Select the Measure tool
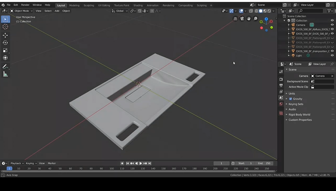 coord(5,74)
